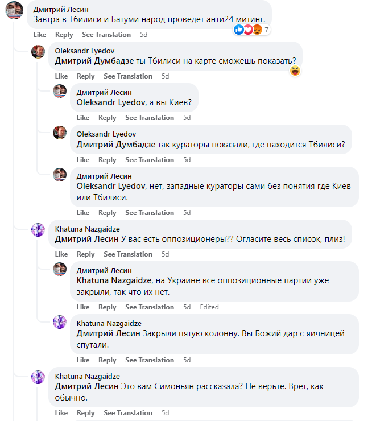Screen dimensions: 372x421
Task: Like the top comment about Тбилиси и Батуми
Action: (39, 35)
